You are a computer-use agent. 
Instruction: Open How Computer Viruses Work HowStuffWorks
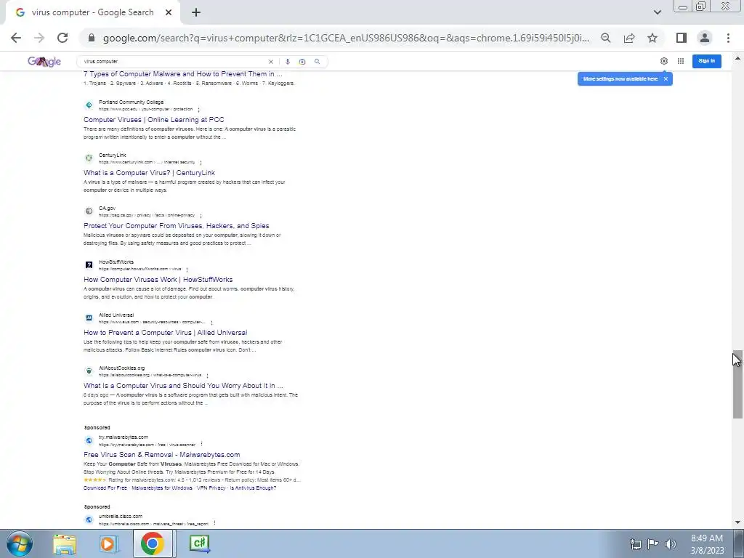[x=158, y=280]
